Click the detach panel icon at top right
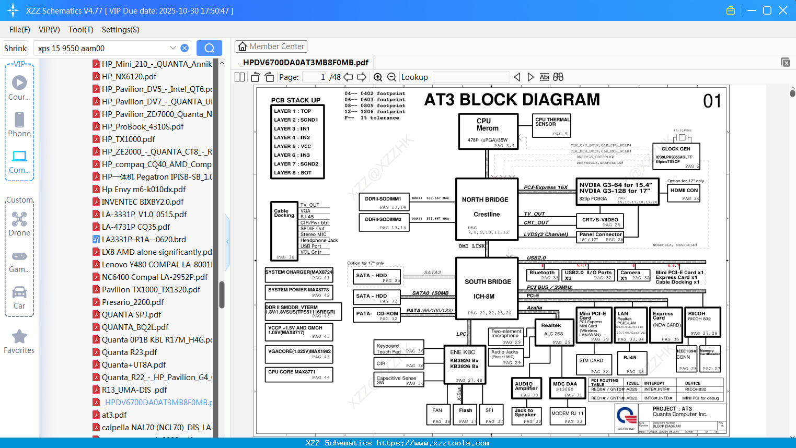 [786, 62]
